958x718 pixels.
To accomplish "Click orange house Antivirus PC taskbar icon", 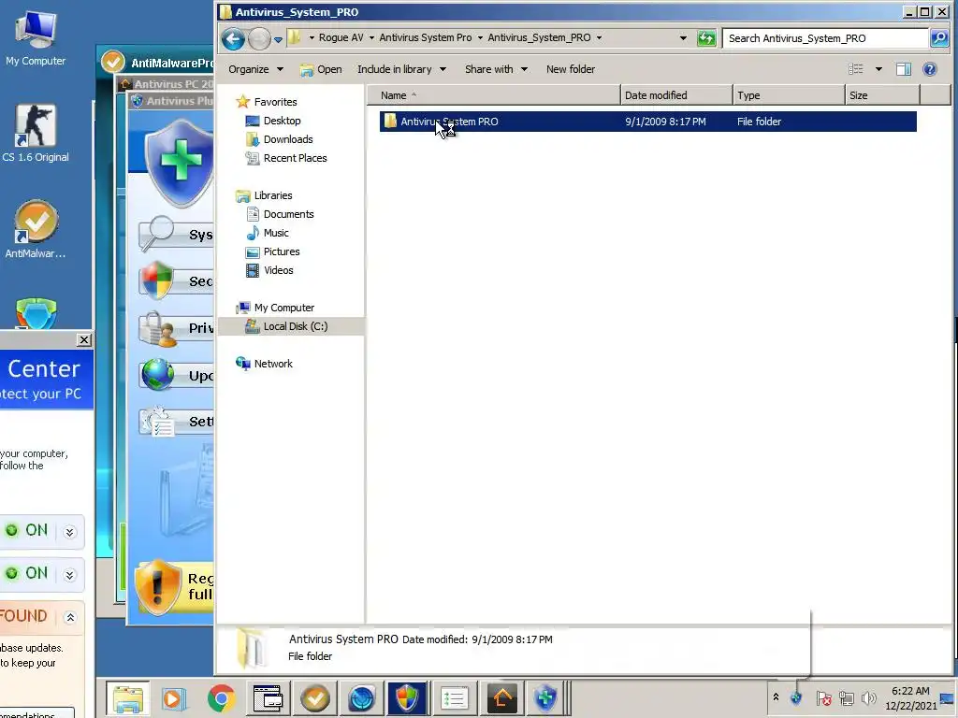I will coord(501,698).
